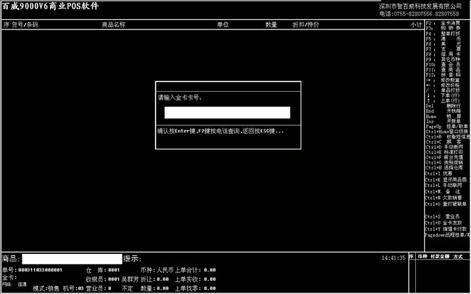Image resolution: width=471 pixels, height=294 pixels.
Task: Click the clock reading 14:41:35
Action: 393,258
